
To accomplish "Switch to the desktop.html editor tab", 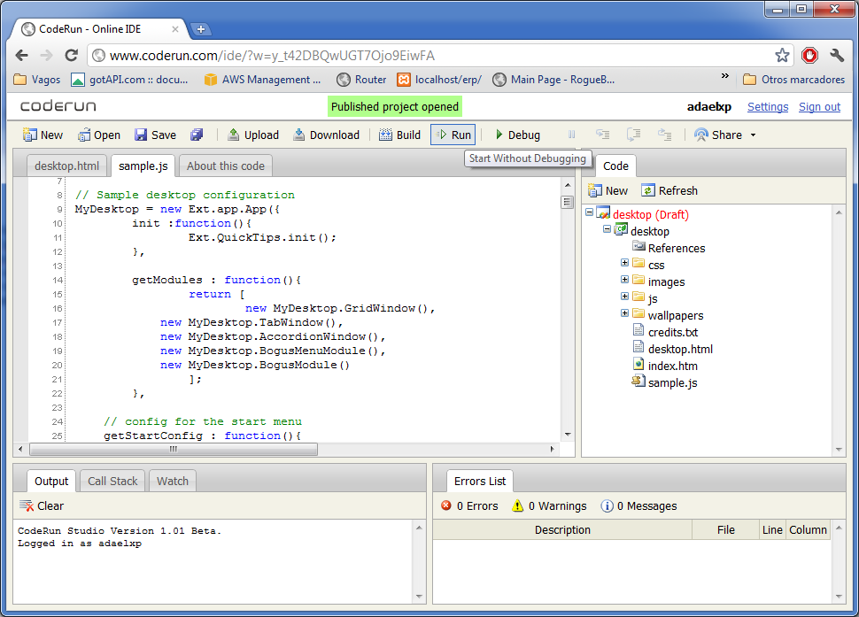I will point(66,166).
